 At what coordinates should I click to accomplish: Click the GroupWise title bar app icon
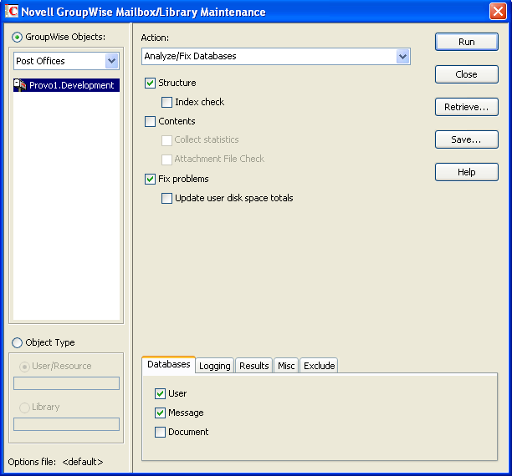(x=12, y=12)
